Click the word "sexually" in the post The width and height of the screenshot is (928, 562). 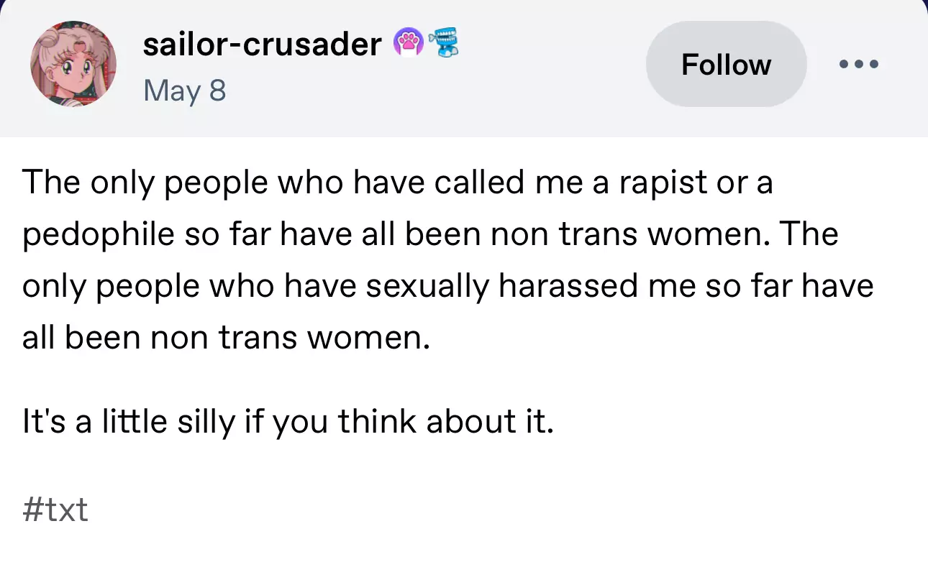[x=429, y=286]
